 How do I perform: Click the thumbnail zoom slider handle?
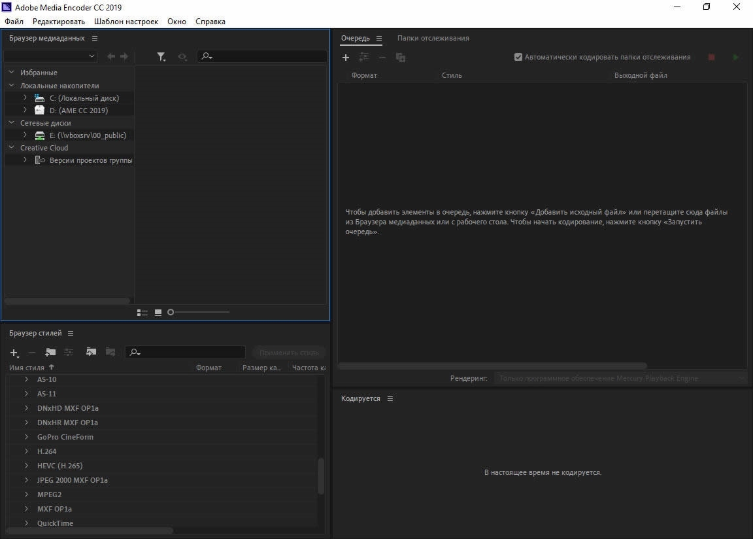[x=171, y=313]
